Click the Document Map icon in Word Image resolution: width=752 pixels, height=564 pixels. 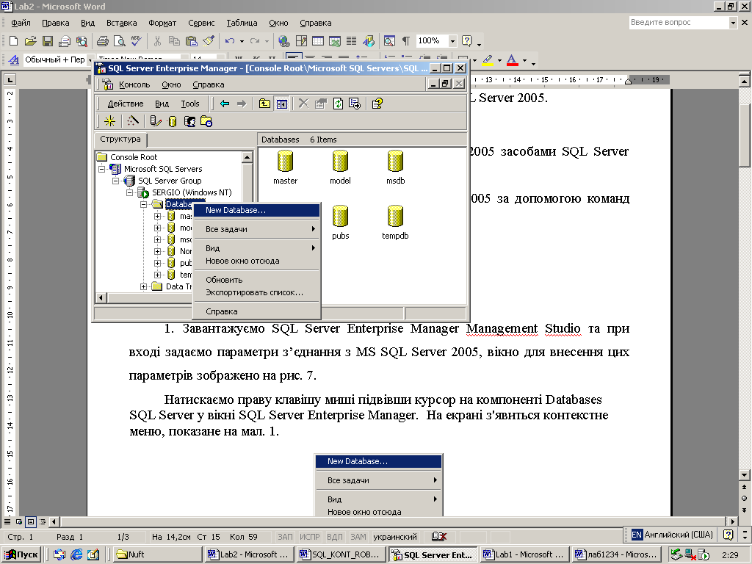pyautogui.click(x=389, y=41)
